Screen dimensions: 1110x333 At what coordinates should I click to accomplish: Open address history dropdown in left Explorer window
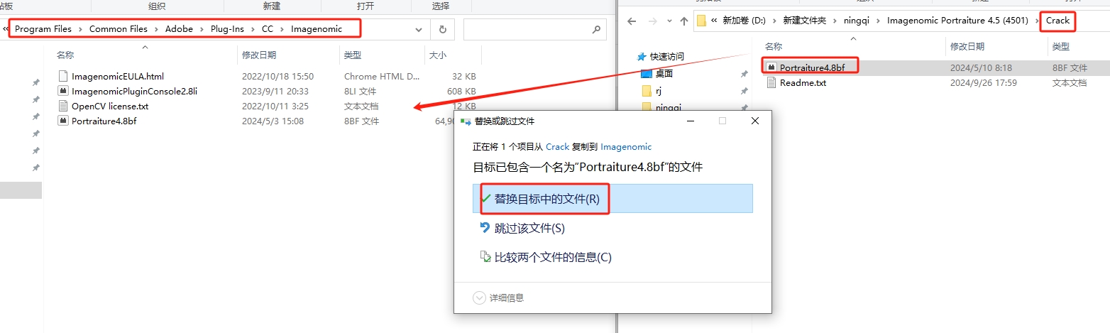click(x=418, y=30)
